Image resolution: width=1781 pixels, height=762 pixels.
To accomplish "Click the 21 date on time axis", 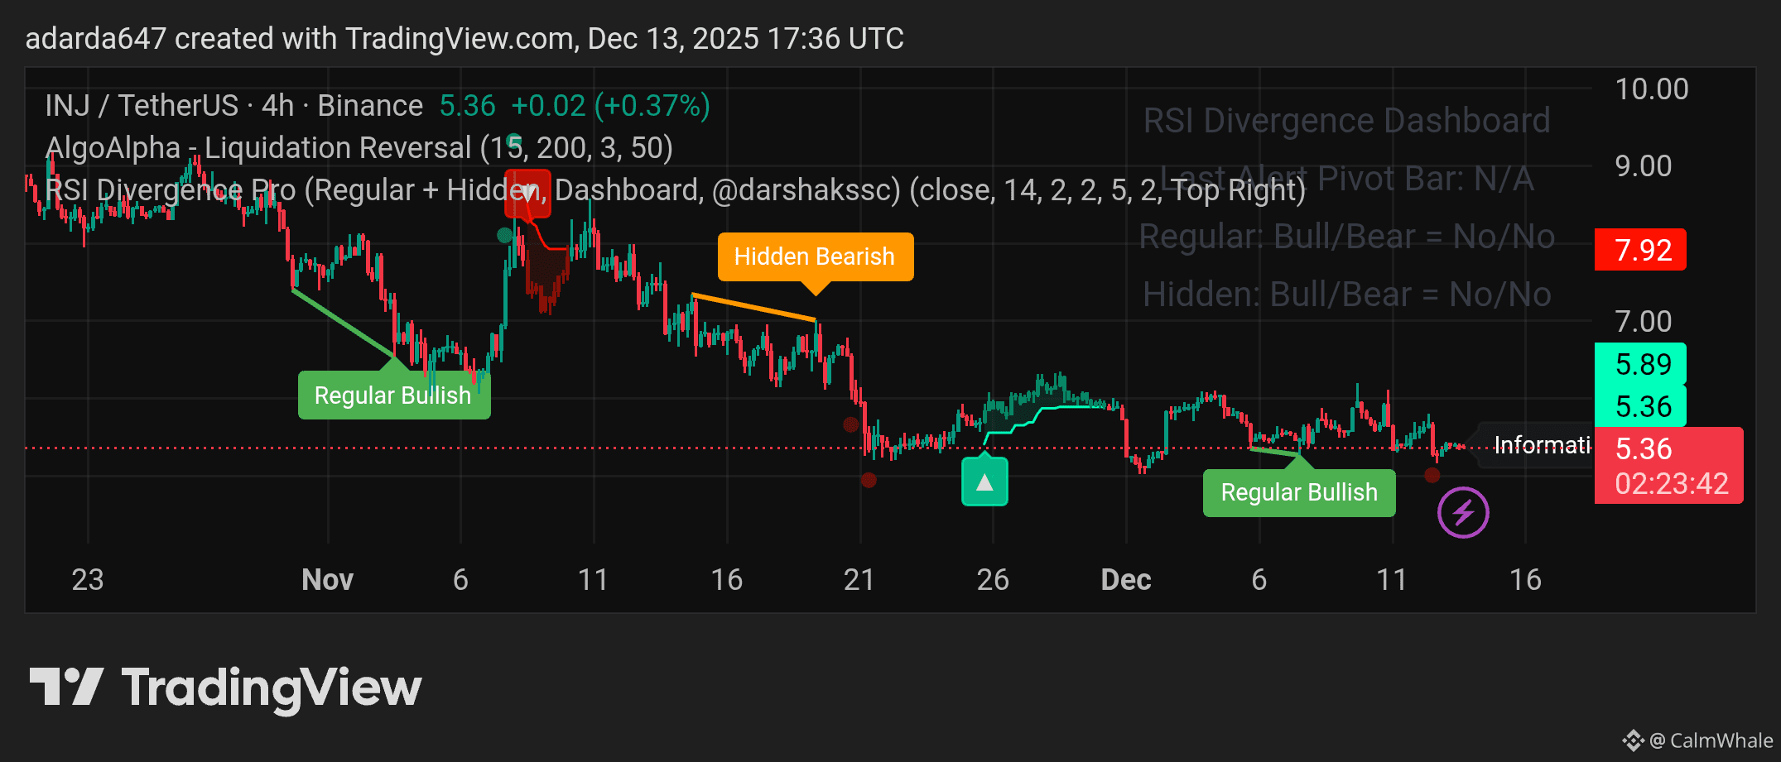I will 859,580.
